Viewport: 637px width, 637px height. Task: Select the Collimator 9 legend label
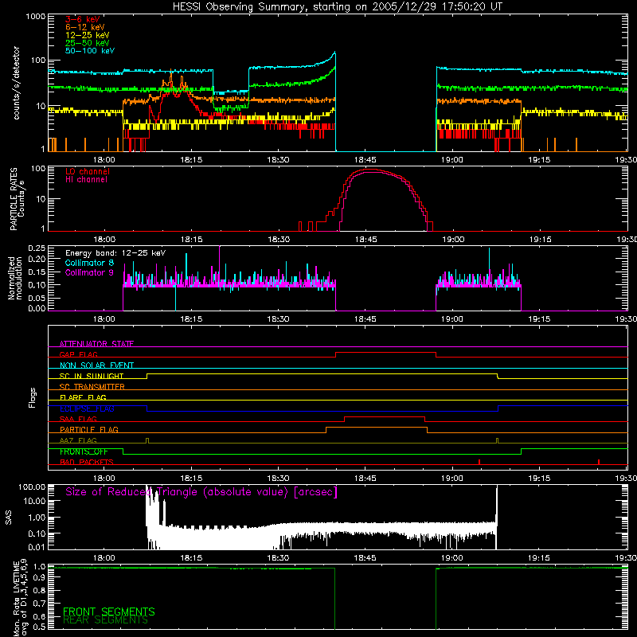pyautogui.click(x=89, y=272)
